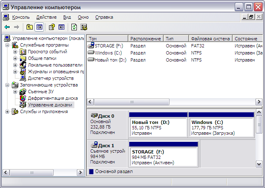Click the Up one level folder icon
This screenshot has height=188, width=265.
(29, 27)
